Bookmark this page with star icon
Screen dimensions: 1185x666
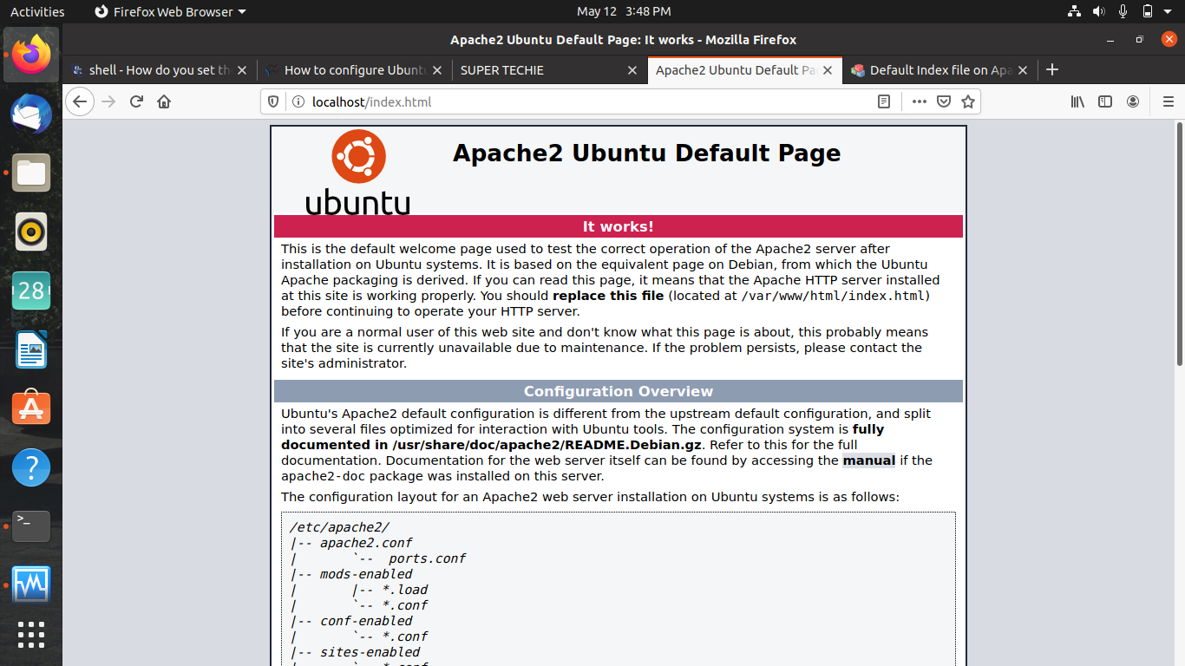(x=968, y=101)
